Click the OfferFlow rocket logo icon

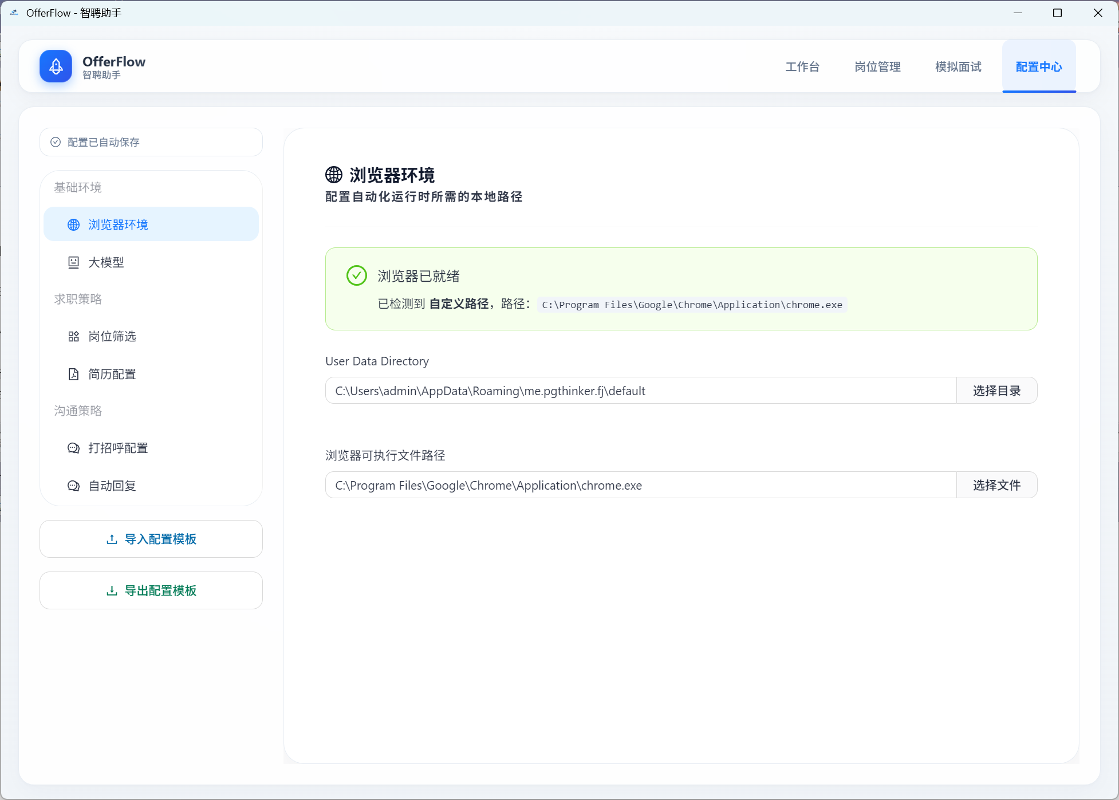coord(56,66)
